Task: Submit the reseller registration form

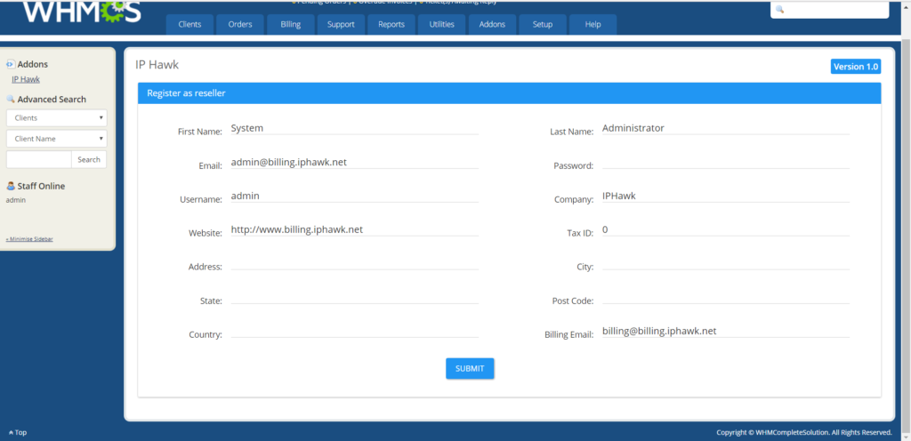Action: pos(470,368)
